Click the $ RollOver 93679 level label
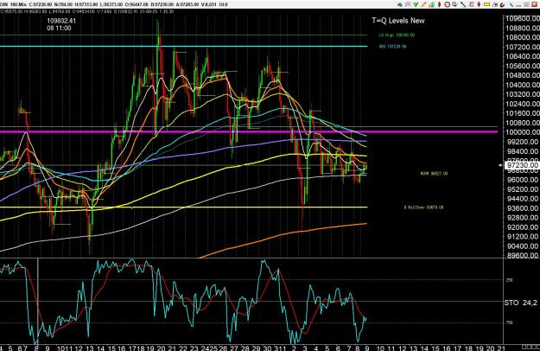The width and height of the screenshot is (540, 351). tap(423, 207)
